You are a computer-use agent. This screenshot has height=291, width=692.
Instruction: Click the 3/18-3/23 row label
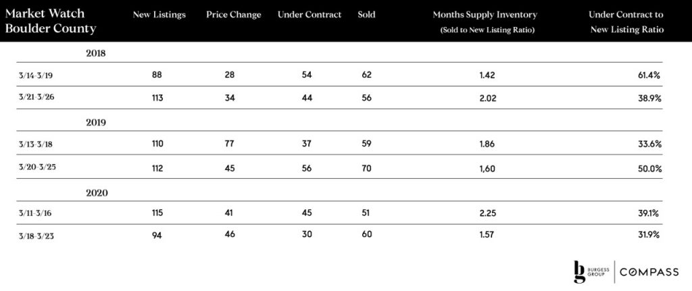[36, 236]
